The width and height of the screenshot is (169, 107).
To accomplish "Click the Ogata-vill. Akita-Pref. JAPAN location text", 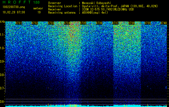I will click(x=120, y=6).
